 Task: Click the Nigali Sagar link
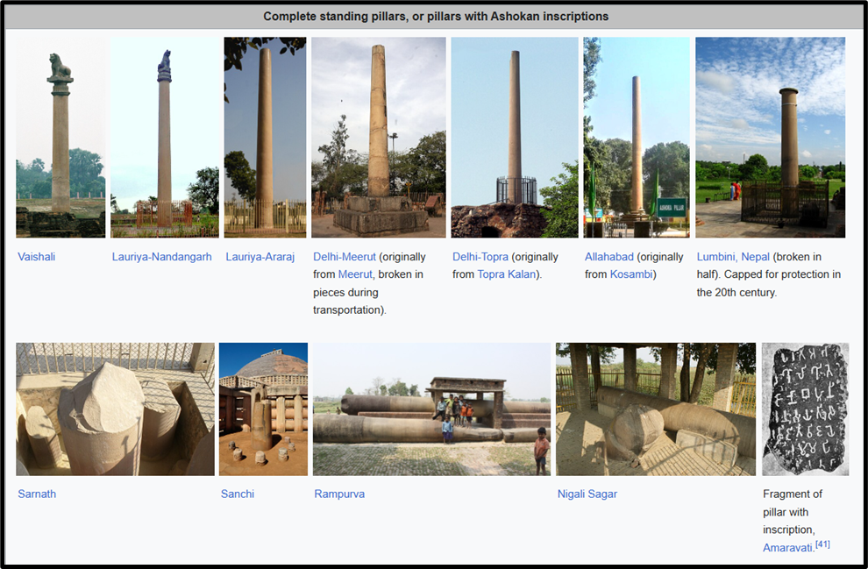[x=587, y=494]
